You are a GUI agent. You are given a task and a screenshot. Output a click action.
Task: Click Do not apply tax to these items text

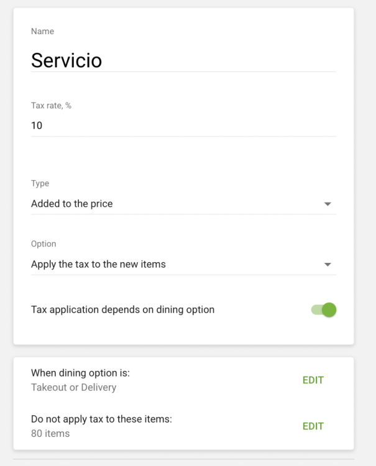[x=101, y=419]
